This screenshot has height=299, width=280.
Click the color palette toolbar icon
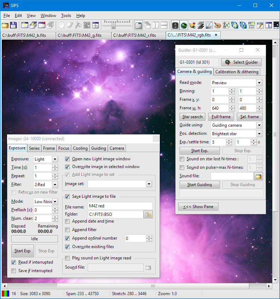tap(217, 25)
